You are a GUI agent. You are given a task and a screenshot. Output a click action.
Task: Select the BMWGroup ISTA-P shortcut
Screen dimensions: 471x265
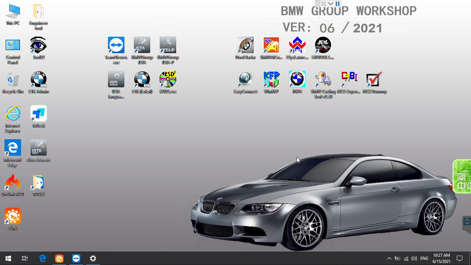168,51
